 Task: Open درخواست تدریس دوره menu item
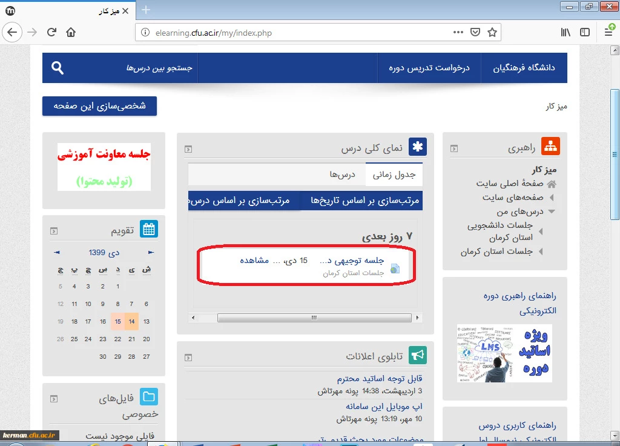(429, 68)
